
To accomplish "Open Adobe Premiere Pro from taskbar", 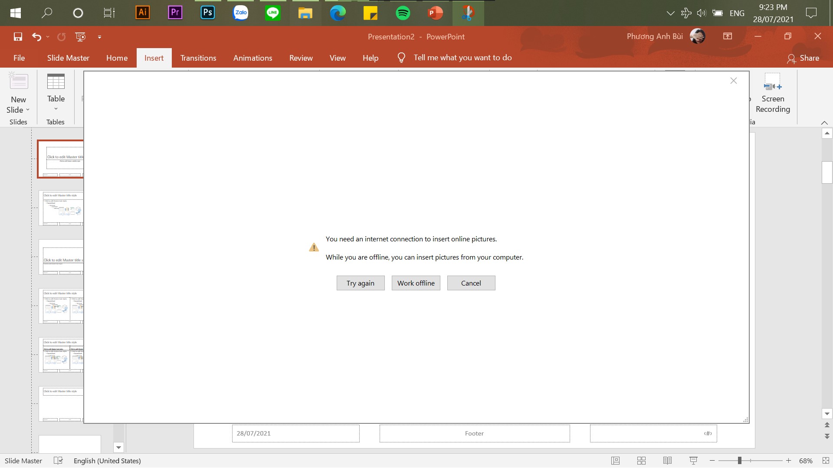I will click(x=175, y=13).
